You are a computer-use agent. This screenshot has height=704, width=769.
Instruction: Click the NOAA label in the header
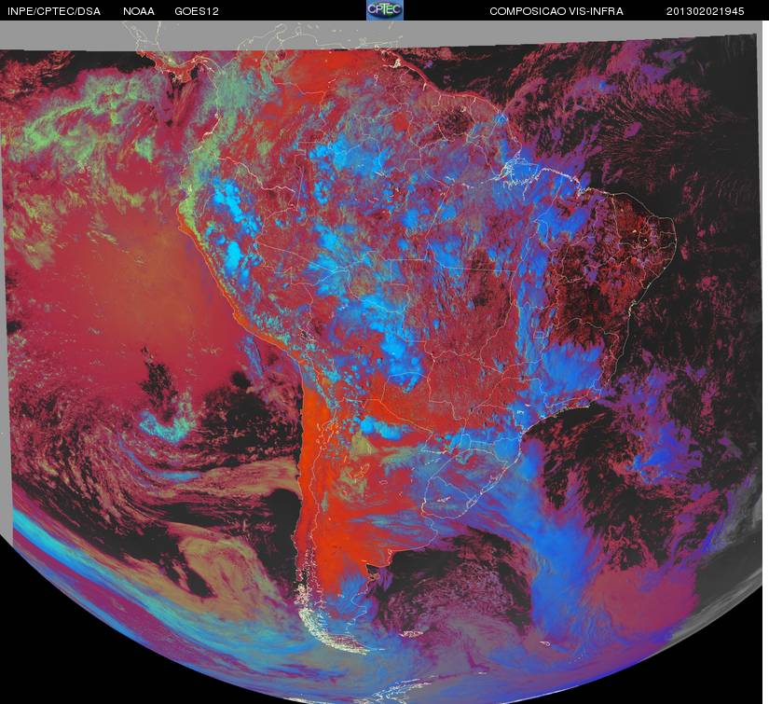[x=139, y=11]
